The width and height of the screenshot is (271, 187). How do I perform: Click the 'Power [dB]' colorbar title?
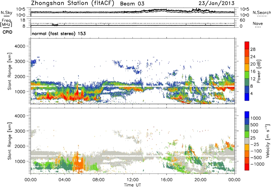pos(258,71)
